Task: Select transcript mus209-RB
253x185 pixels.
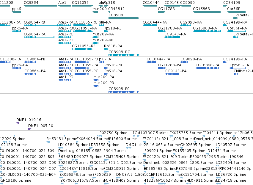Action: tap(95, 43)
